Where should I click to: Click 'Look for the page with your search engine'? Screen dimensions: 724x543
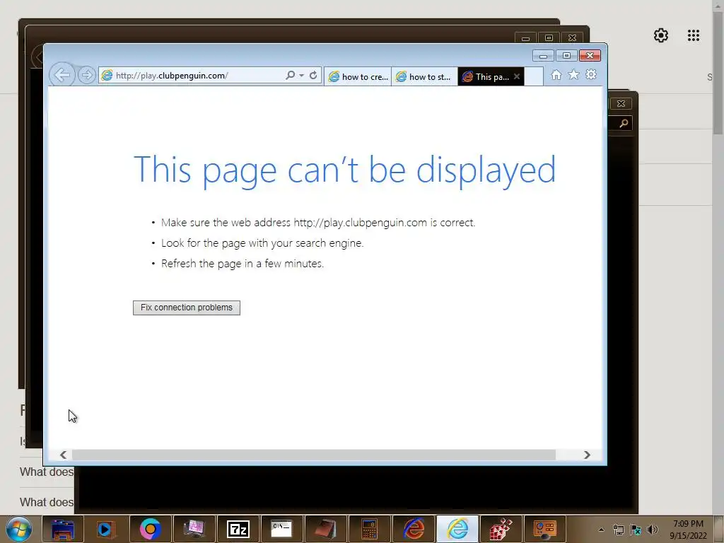(x=262, y=243)
